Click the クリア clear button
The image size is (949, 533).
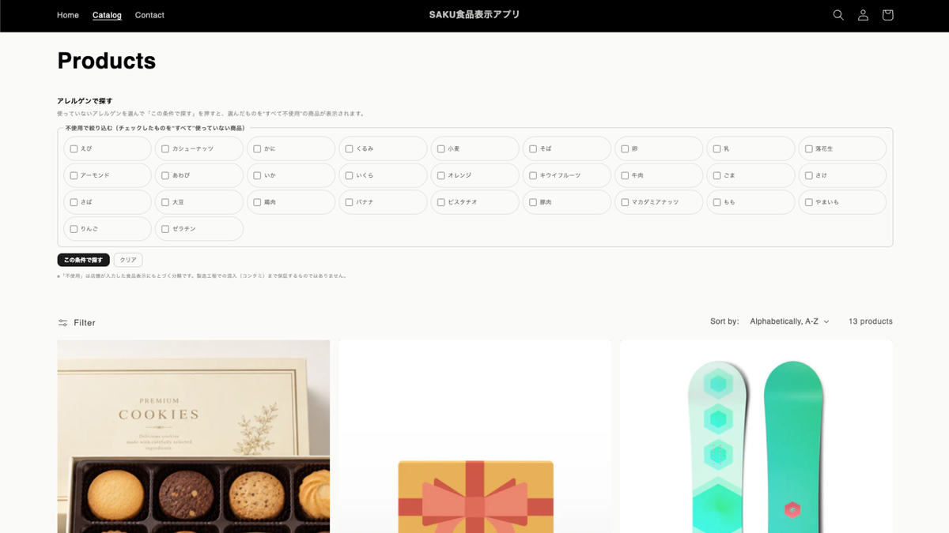[x=128, y=260]
